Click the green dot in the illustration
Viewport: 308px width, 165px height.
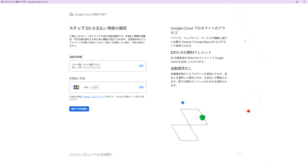[x=202, y=117]
